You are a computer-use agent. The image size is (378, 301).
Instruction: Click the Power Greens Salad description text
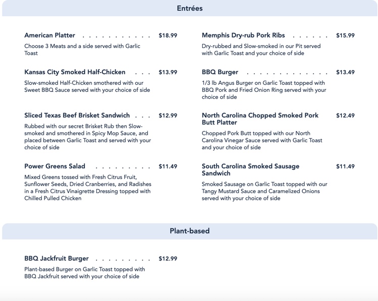[x=87, y=188]
